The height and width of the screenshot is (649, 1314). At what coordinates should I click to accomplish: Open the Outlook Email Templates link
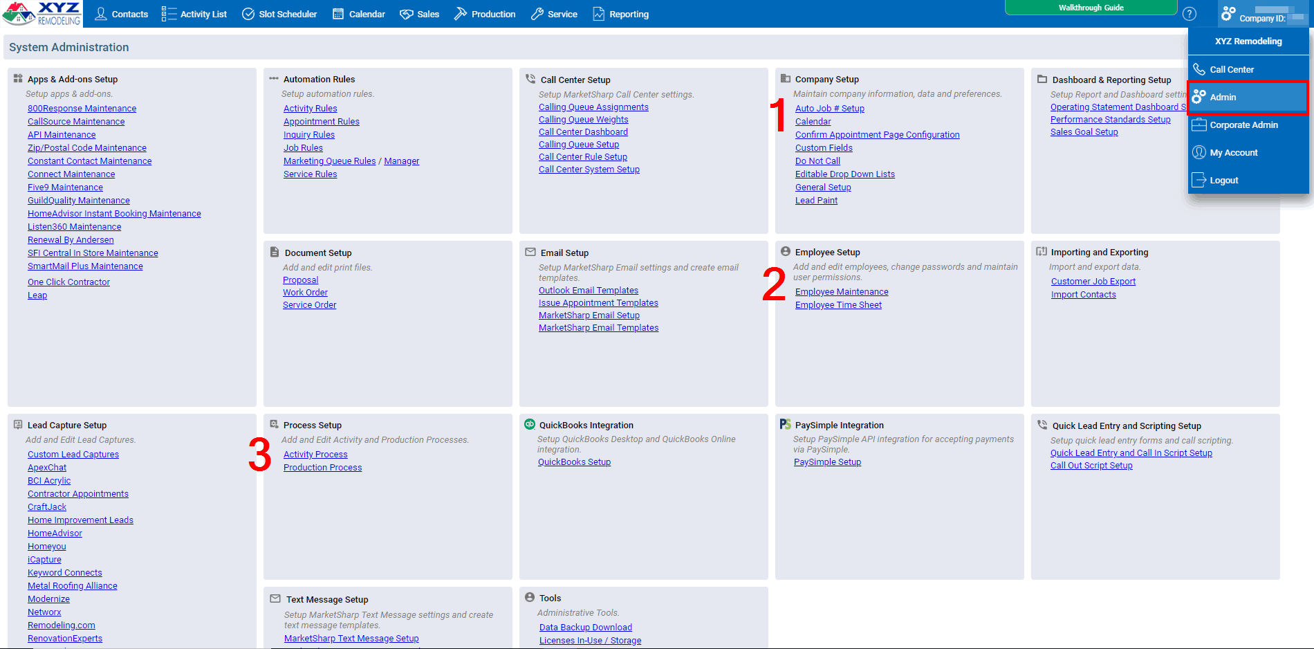[589, 291]
